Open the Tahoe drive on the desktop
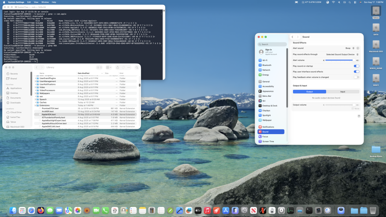Viewport: 386px width, 217px height. pyautogui.click(x=376, y=12)
